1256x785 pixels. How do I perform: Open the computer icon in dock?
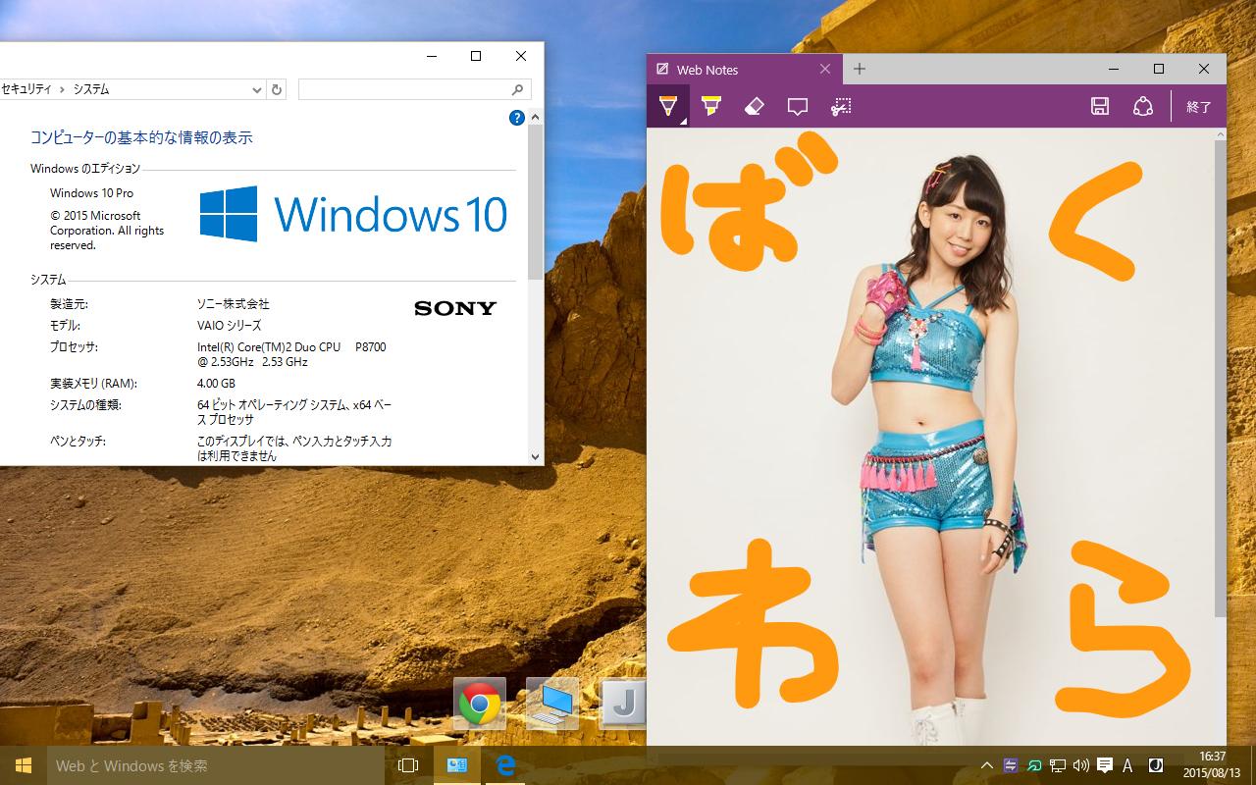[552, 704]
